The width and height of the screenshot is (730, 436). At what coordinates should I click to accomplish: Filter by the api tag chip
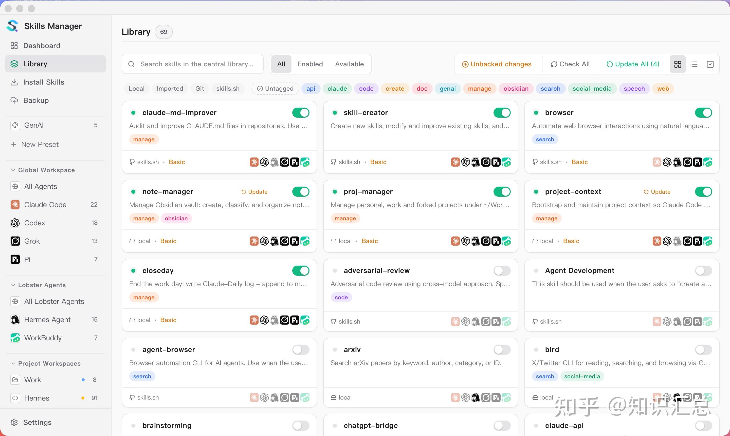click(x=311, y=88)
